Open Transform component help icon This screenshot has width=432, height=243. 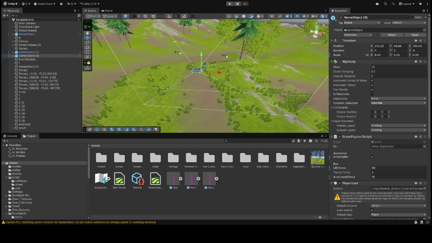(416, 40)
